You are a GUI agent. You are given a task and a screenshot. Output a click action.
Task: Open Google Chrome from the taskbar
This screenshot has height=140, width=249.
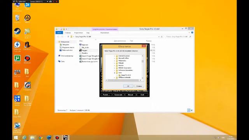pyautogui.click(x=40, y=137)
